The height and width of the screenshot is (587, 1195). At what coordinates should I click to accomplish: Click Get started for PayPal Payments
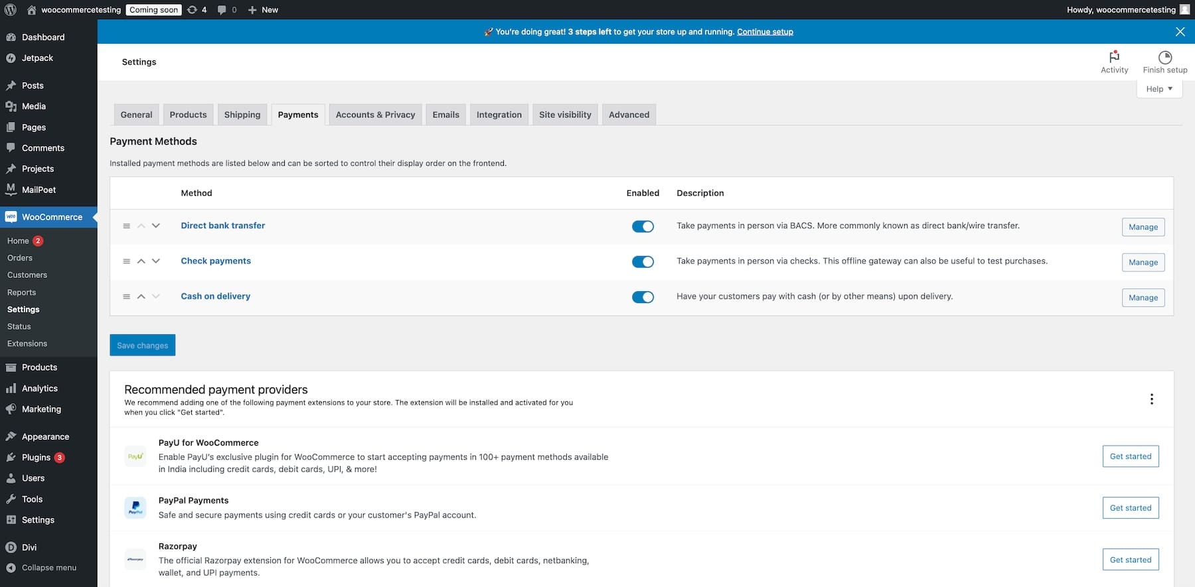(1130, 508)
